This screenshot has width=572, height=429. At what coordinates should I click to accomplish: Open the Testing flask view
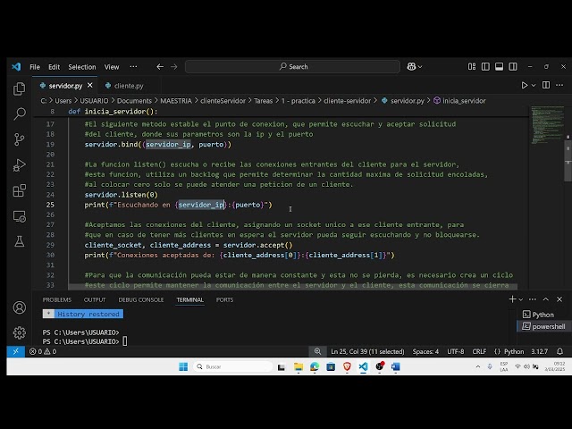(19, 241)
